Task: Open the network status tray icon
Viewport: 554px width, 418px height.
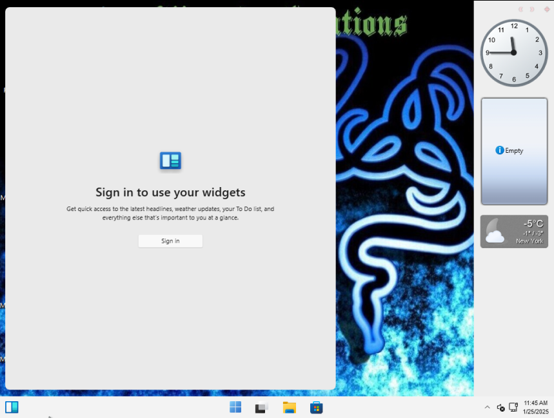Action: pyautogui.click(x=513, y=408)
